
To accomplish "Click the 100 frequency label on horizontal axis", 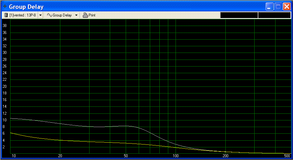I will tap(176, 156).
